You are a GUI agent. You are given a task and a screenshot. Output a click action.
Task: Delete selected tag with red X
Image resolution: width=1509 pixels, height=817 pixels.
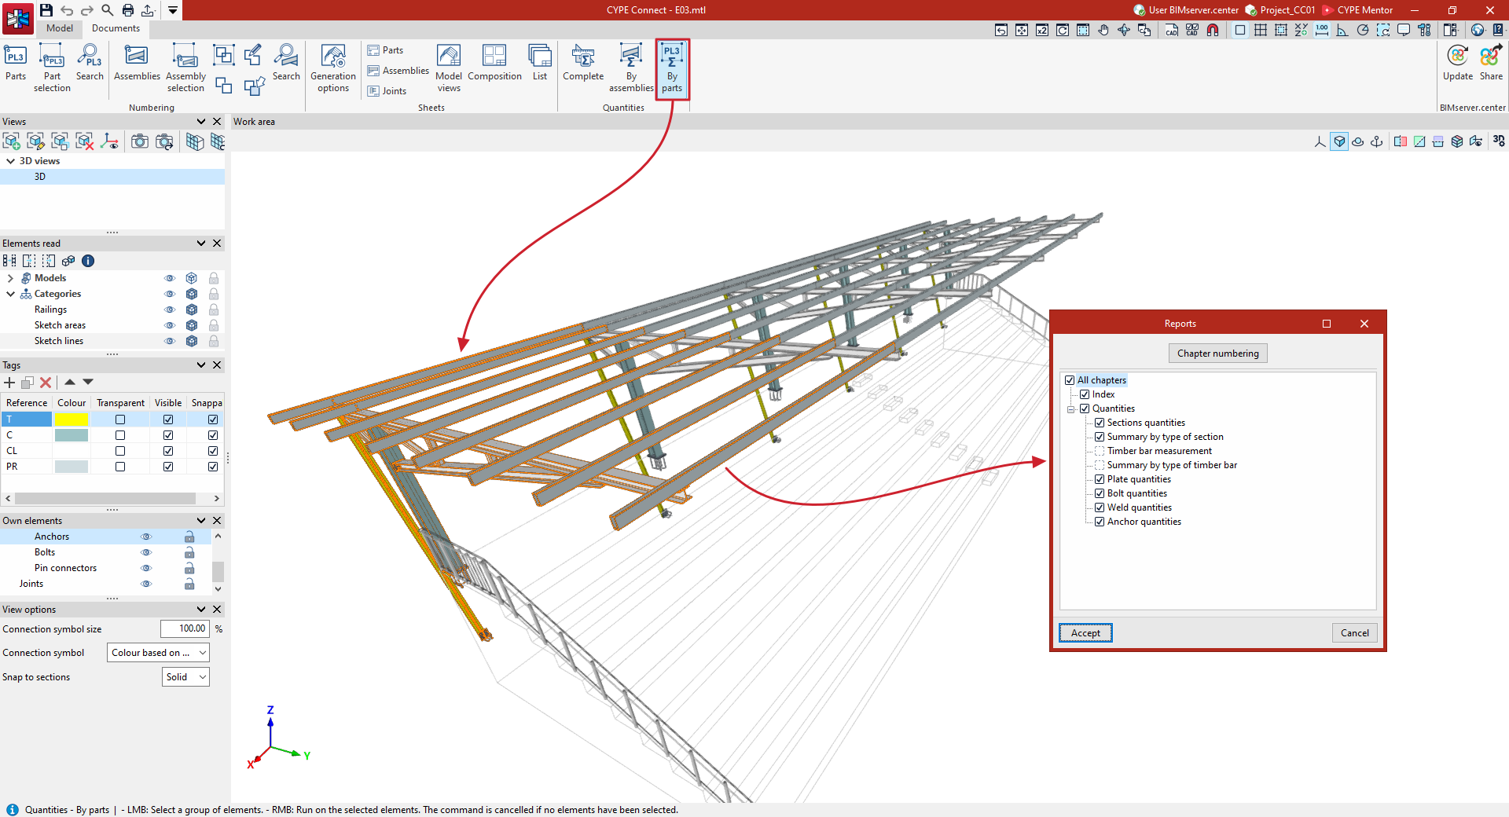tap(46, 383)
